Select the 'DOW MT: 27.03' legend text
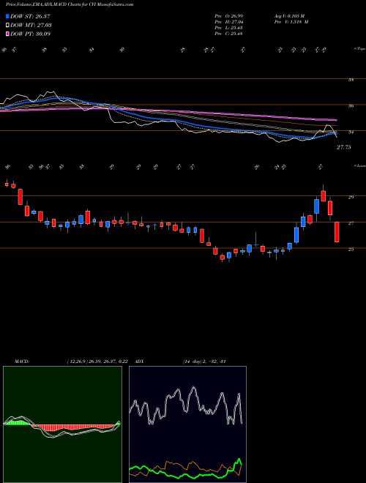The image size is (366, 483). click(31, 25)
